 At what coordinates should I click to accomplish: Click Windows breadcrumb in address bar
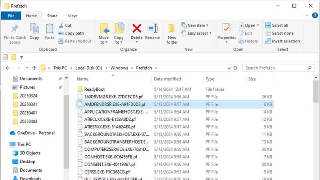pyautogui.click(x=119, y=68)
